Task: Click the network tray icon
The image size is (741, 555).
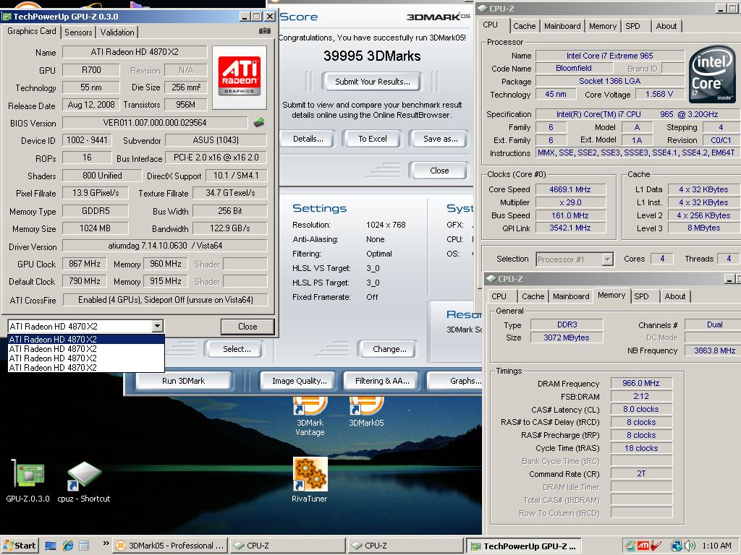Action: [677, 546]
